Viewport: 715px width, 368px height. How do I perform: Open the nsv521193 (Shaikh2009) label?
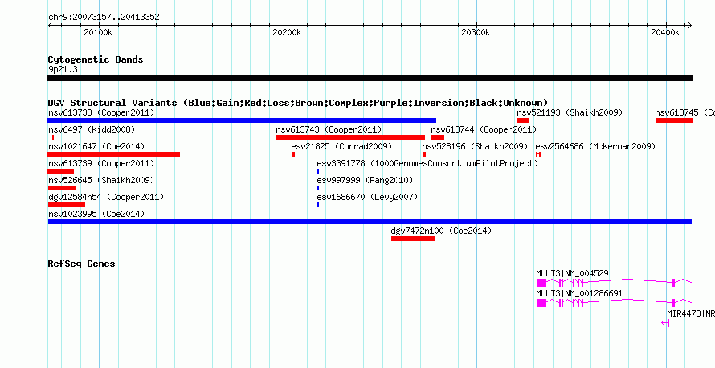570,112
